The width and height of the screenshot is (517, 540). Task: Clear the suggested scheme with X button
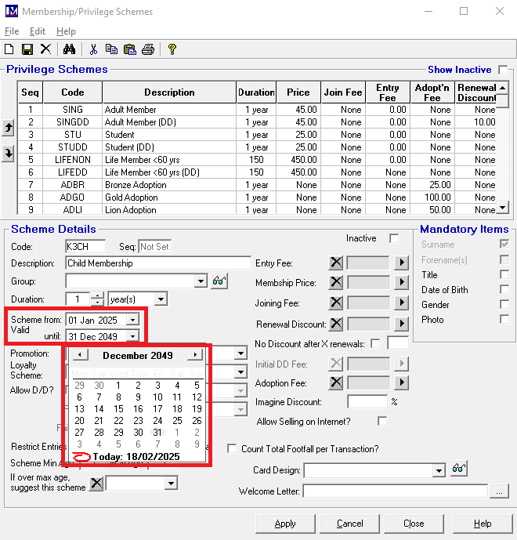coord(96,484)
